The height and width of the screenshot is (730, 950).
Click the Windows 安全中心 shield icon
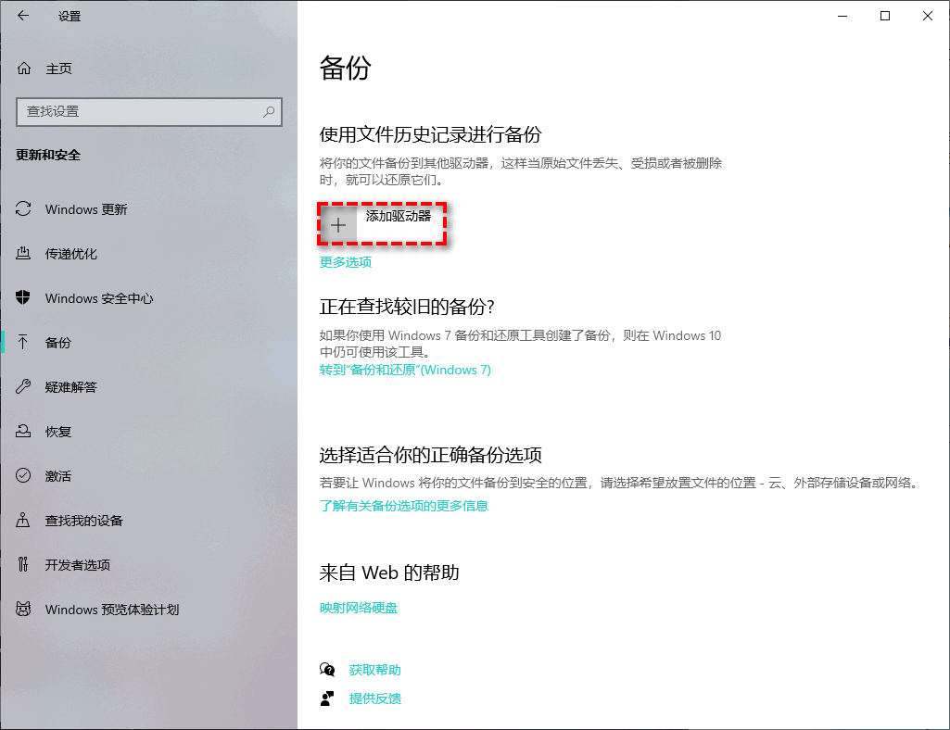pyautogui.click(x=24, y=298)
